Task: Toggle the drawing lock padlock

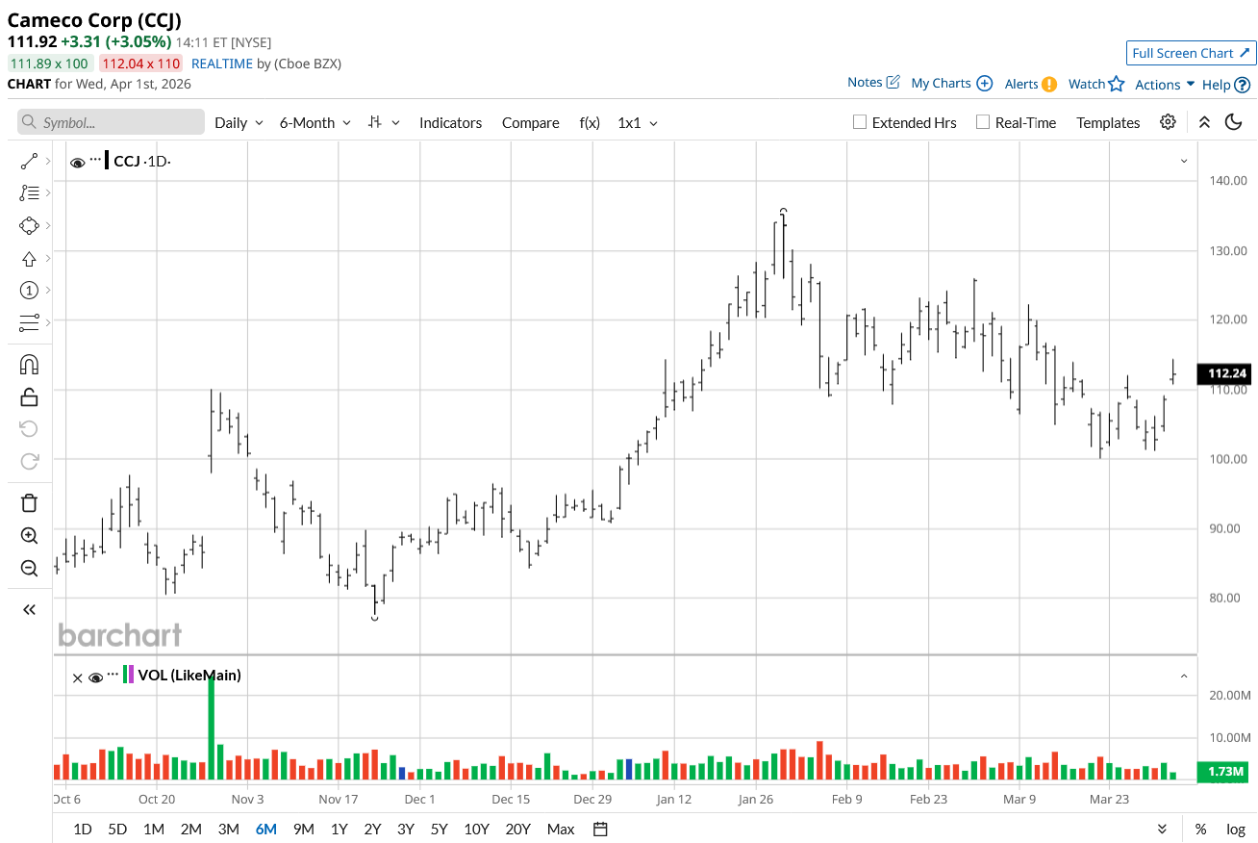Action: coord(29,396)
